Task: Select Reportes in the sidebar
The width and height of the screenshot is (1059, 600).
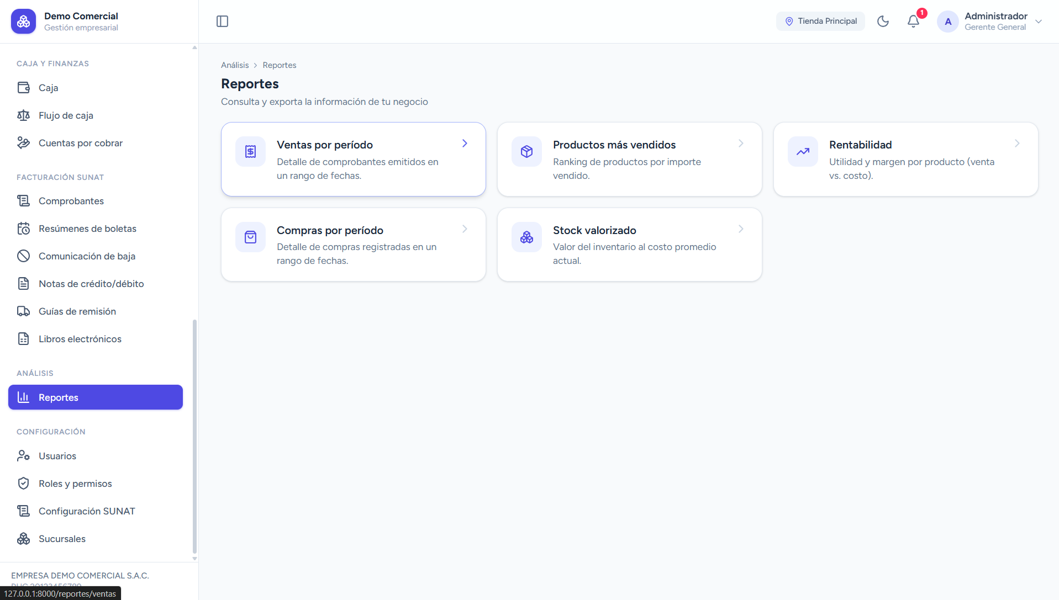Action: pos(96,397)
